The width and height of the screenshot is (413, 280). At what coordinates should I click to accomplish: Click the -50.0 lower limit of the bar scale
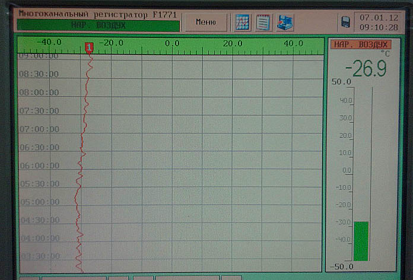coord(342,266)
